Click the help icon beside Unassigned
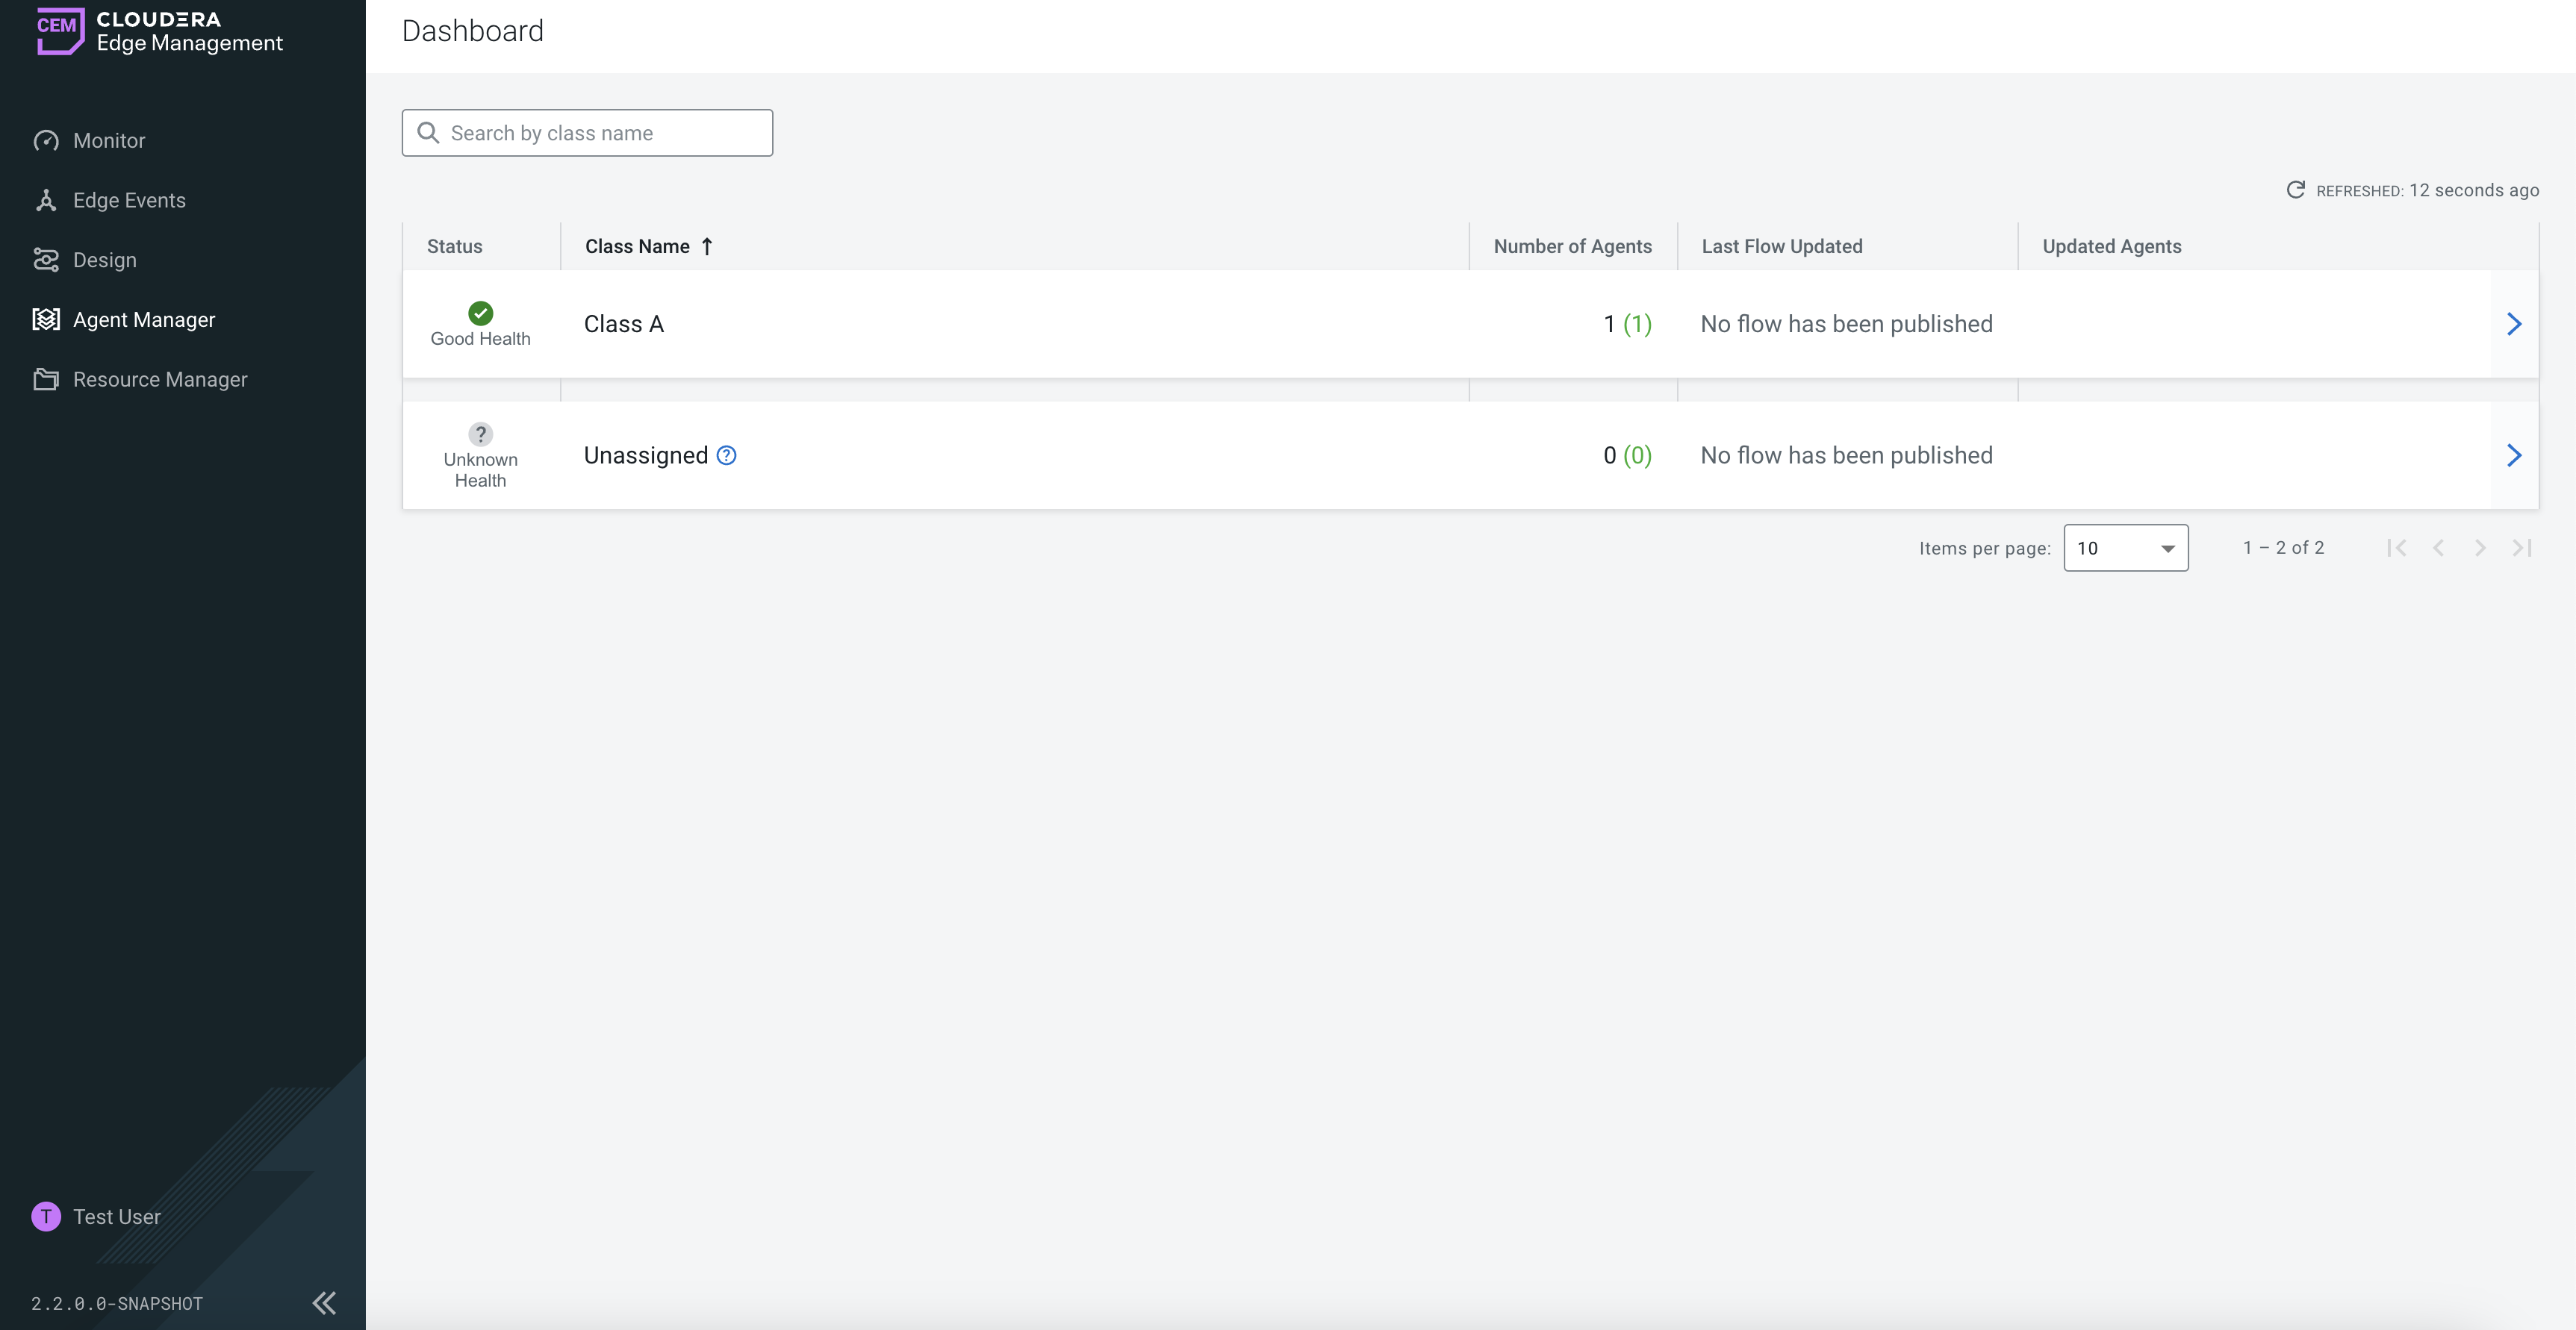The height and width of the screenshot is (1330, 2576). point(727,456)
